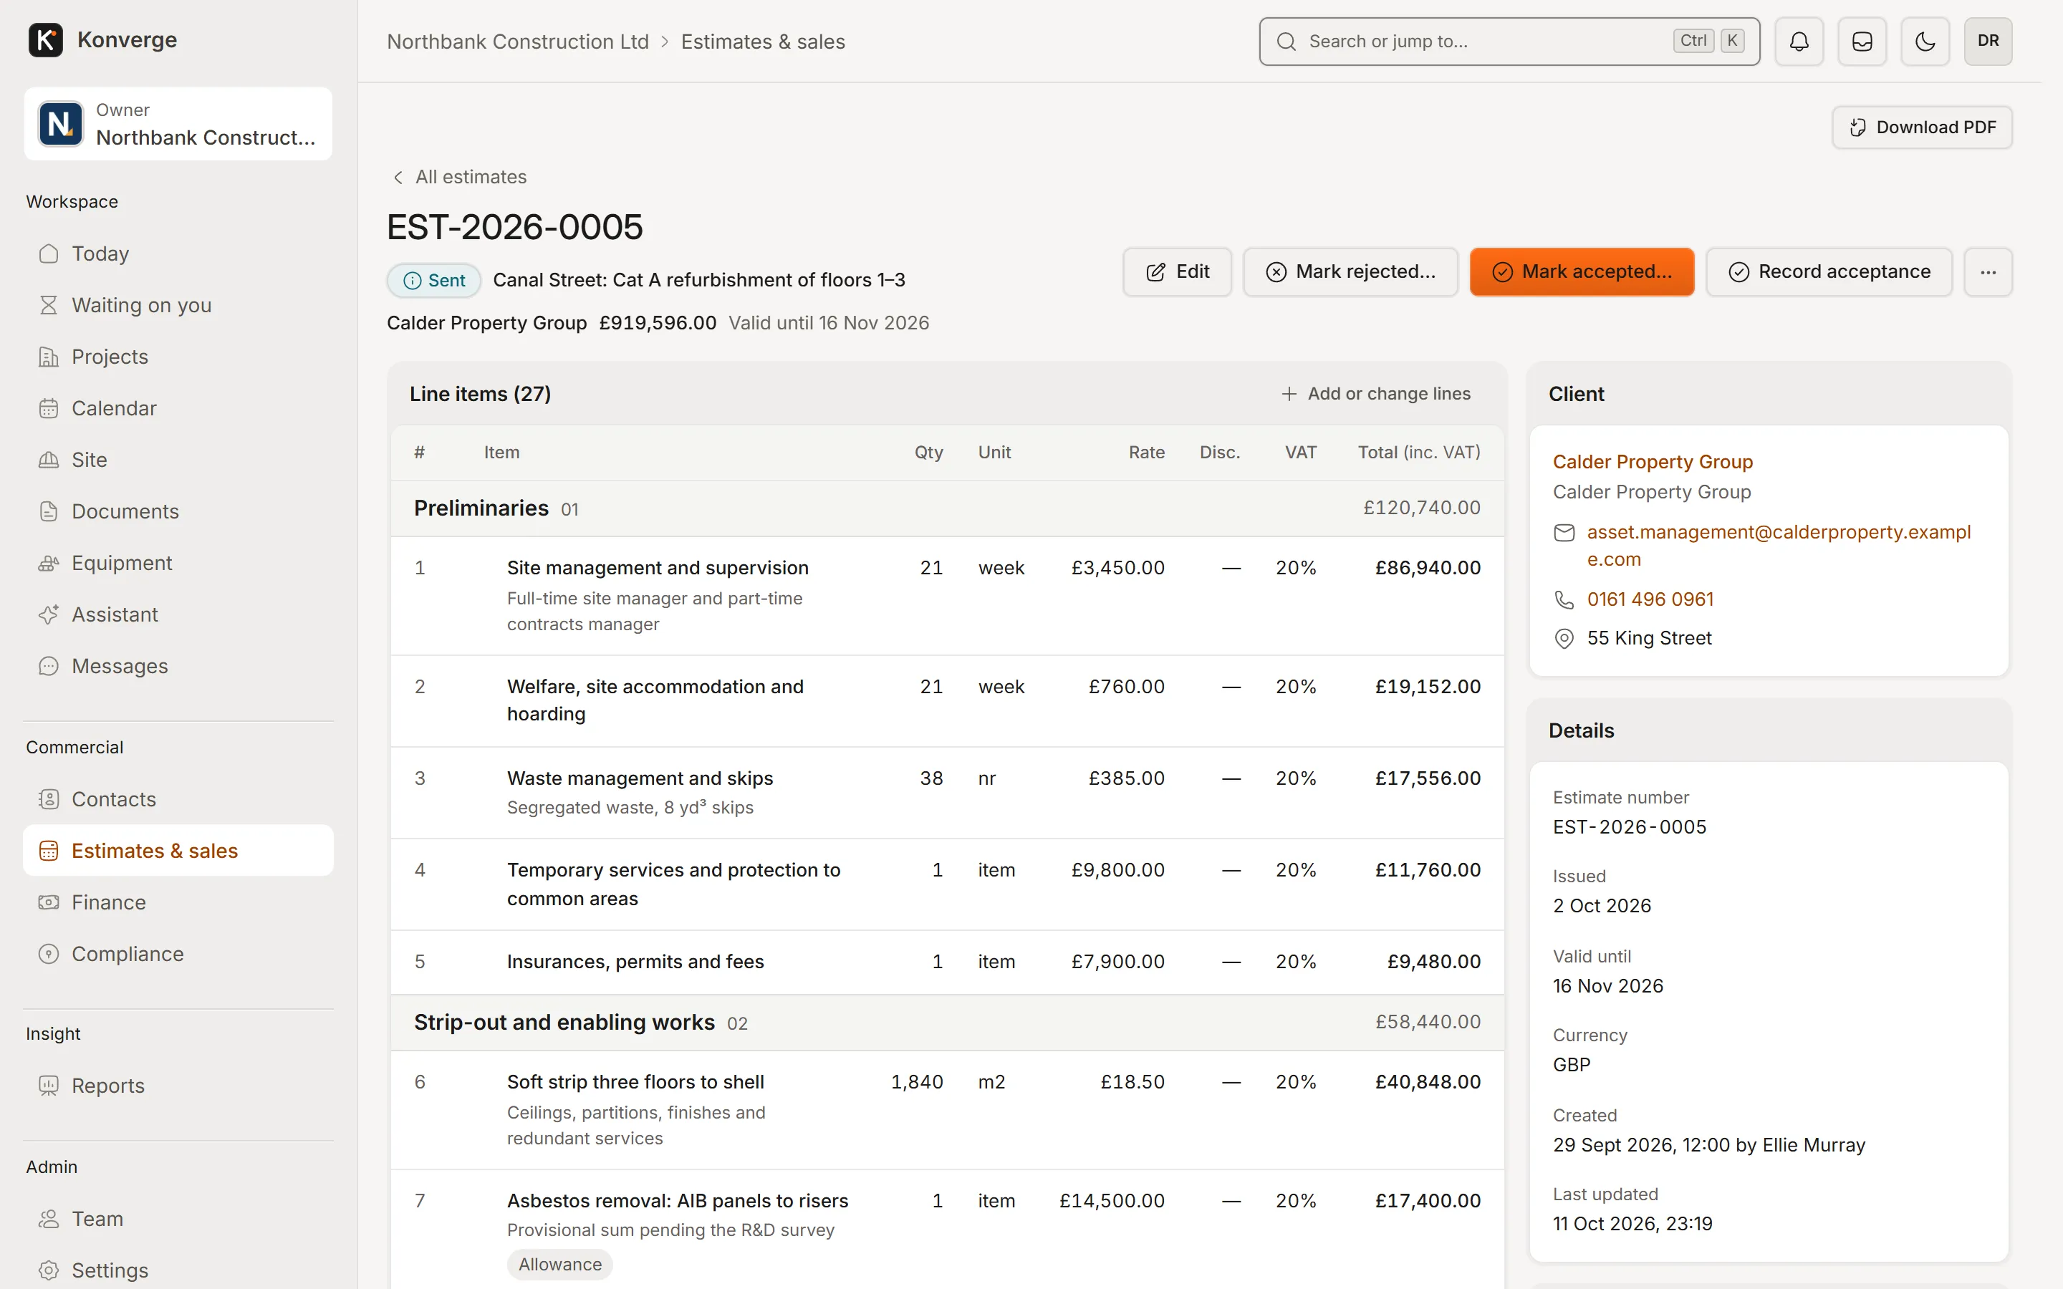The width and height of the screenshot is (2063, 1289).
Task: Click the Compliance icon in sidebar
Action: click(x=49, y=954)
